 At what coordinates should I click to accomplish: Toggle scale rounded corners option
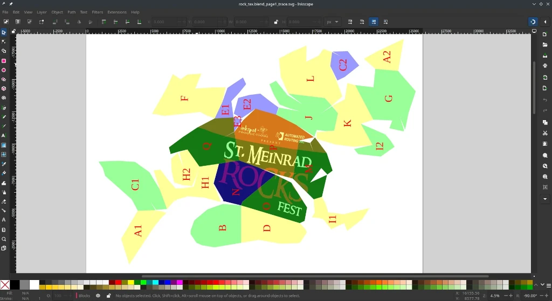(x=362, y=22)
